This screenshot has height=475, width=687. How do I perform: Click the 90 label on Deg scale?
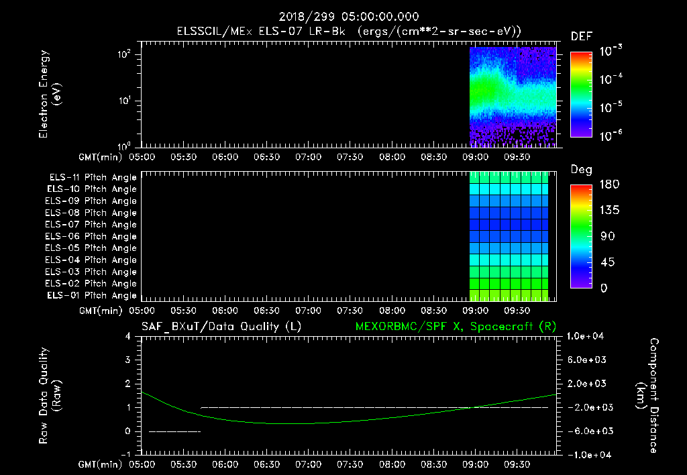point(607,236)
